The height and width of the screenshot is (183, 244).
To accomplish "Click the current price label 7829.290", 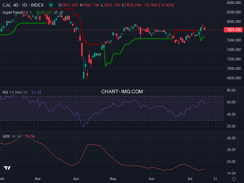I will 233,30.
